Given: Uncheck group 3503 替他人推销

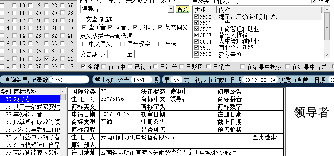Looking at the screenshot, I should [x=197, y=35].
